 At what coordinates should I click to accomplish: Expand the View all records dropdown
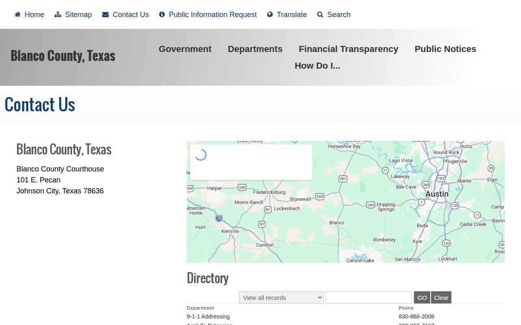tap(281, 297)
